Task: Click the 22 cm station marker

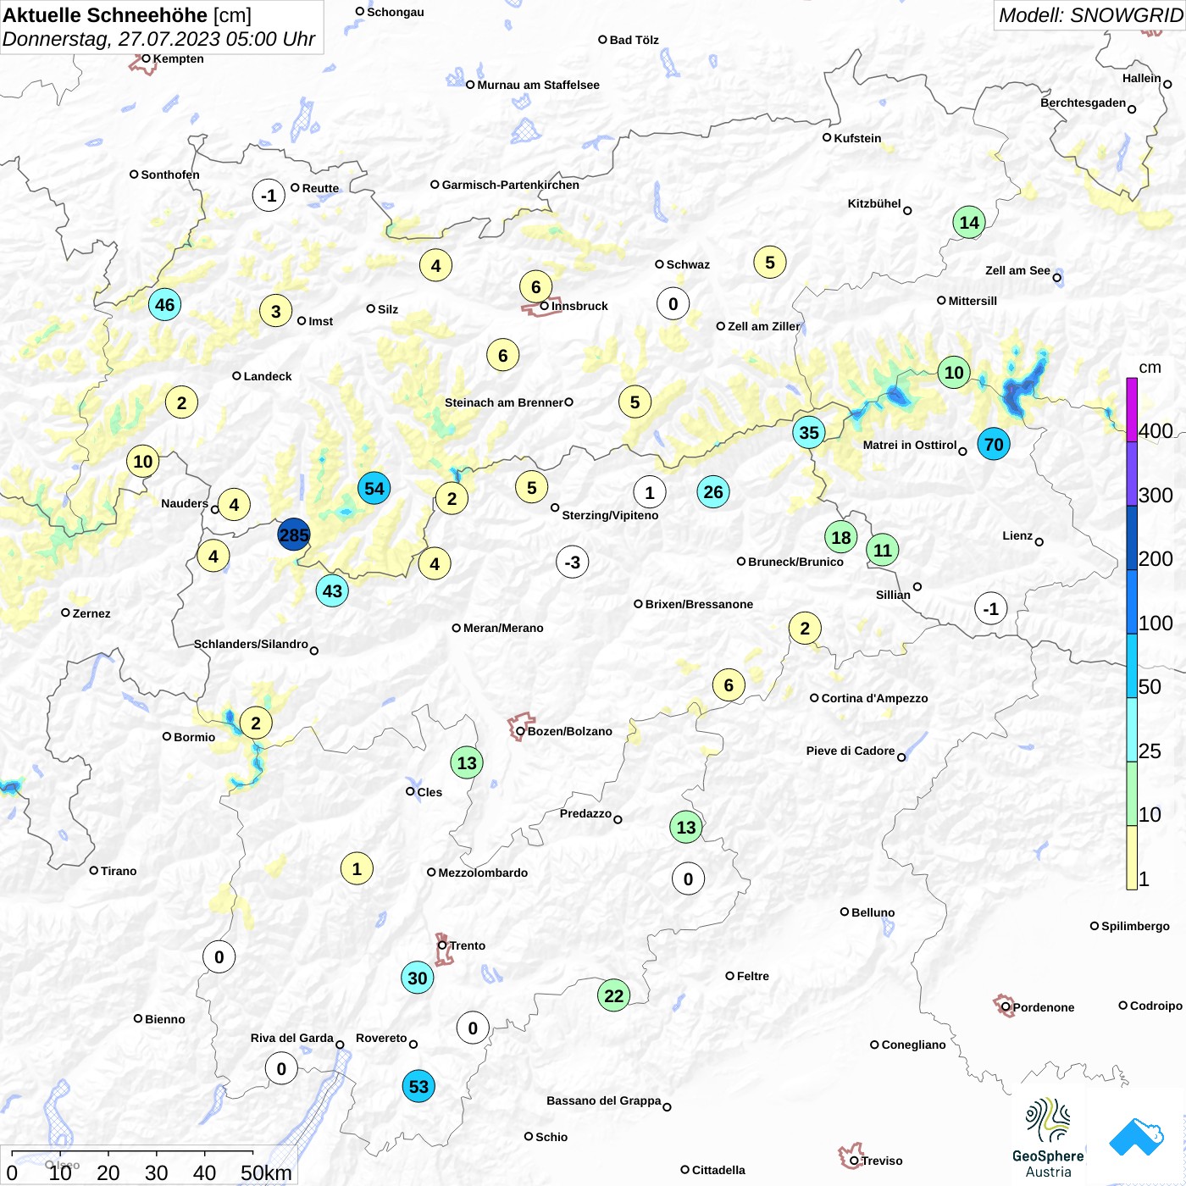Action: pos(613,995)
